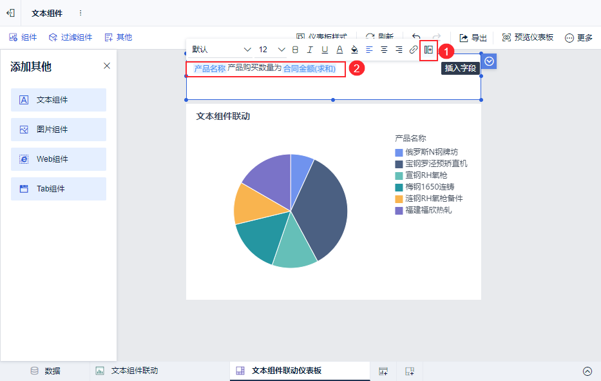
Task: Align text left
Action: 369,50
